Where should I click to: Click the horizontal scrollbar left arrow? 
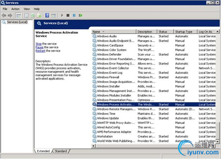(x=93, y=146)
